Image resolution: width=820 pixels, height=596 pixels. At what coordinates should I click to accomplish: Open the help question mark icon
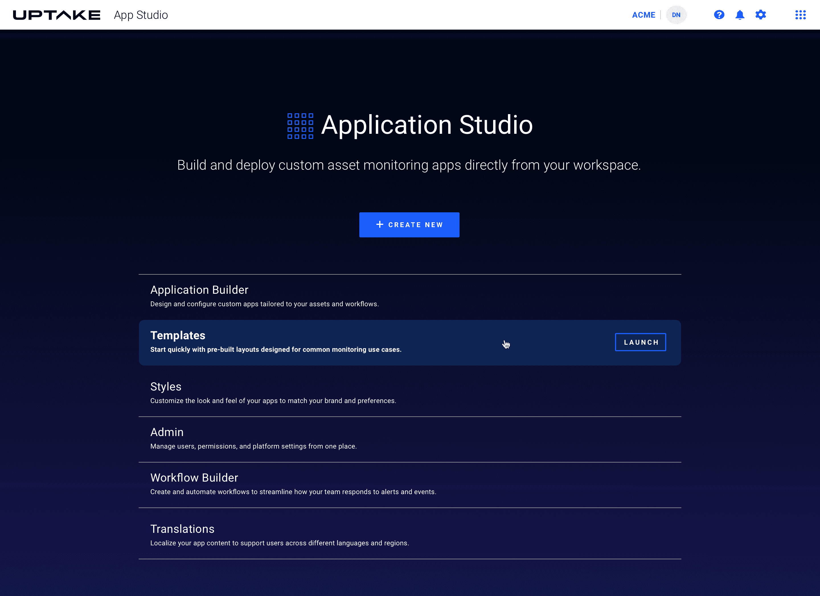point(719,15)
